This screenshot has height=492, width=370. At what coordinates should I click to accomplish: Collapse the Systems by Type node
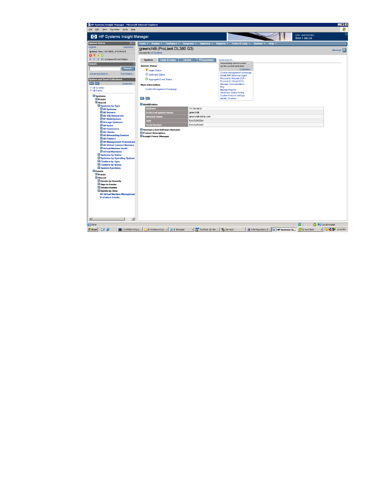99,106
